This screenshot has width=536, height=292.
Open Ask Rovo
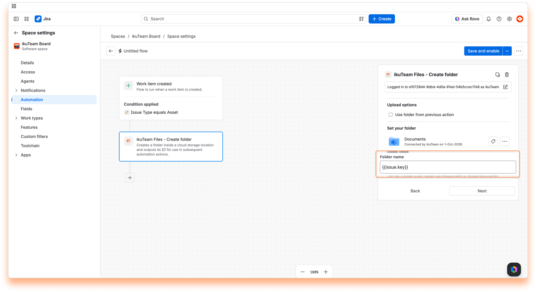click(467, 19)
